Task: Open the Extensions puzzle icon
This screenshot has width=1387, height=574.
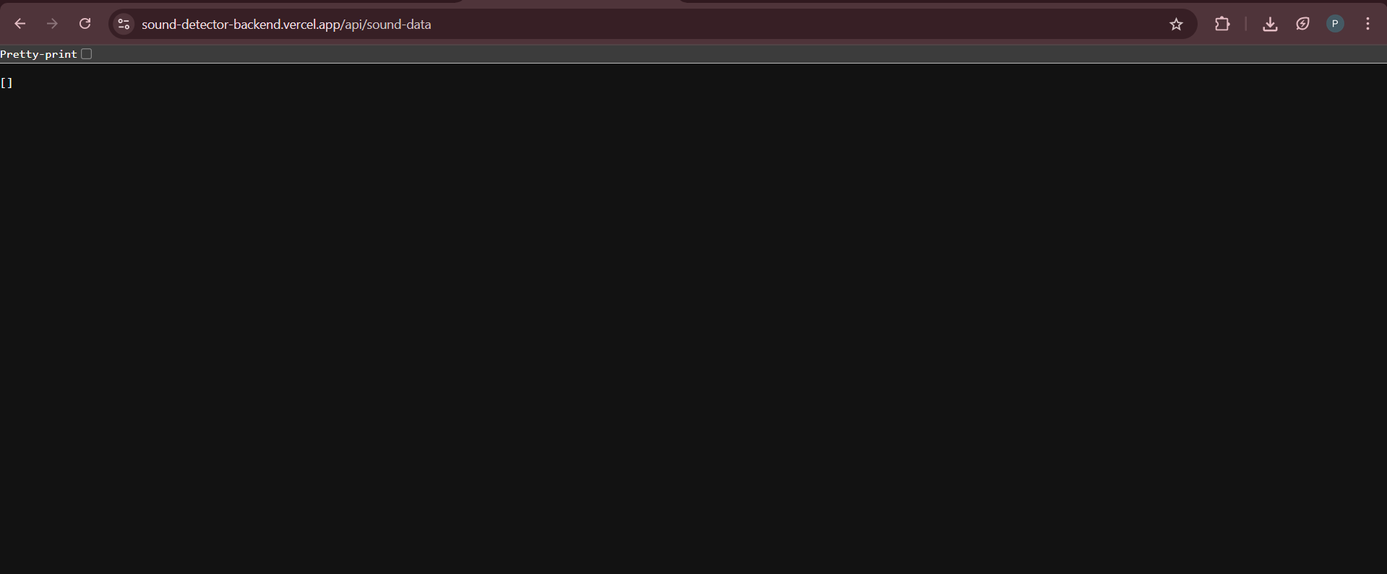Action: pyautogui.click(x=1222, y=24)
